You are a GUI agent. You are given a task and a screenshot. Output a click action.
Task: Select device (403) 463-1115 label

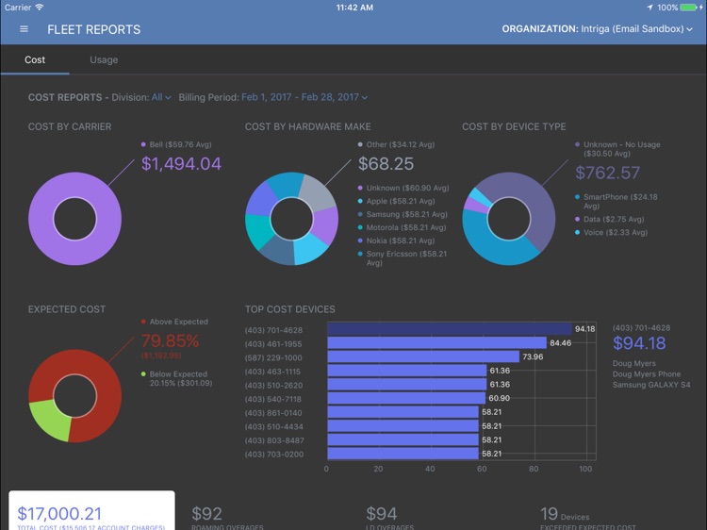[x=272, y=372]
